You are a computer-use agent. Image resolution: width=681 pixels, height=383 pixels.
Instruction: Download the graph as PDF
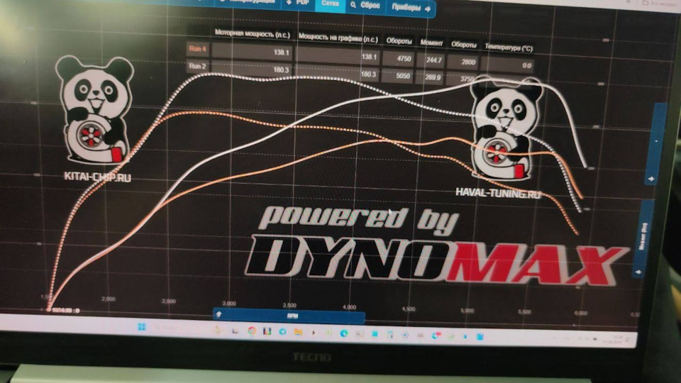coord(297,3)
